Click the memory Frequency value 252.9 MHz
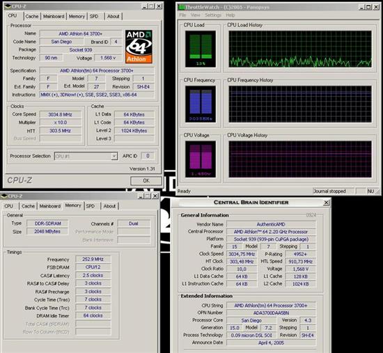The image size is (383, 353). click(x=93, y=259)
